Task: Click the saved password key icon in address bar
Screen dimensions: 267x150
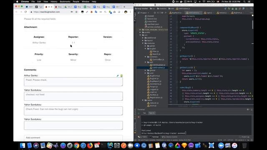Action: point(72,12)
